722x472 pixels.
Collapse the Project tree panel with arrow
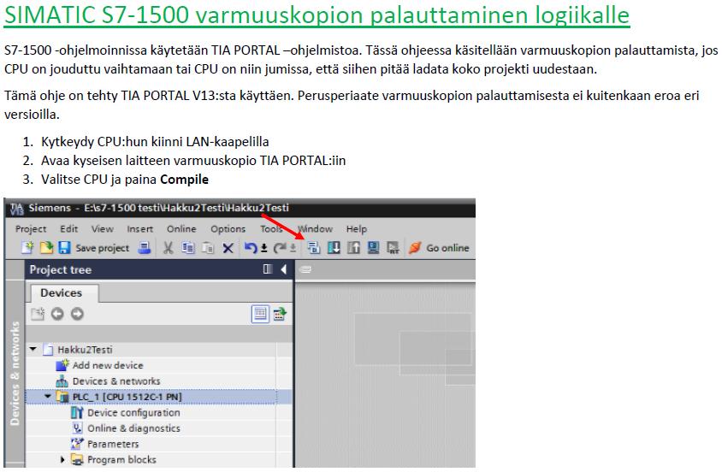pyautogui.click(x=284, y=269)
